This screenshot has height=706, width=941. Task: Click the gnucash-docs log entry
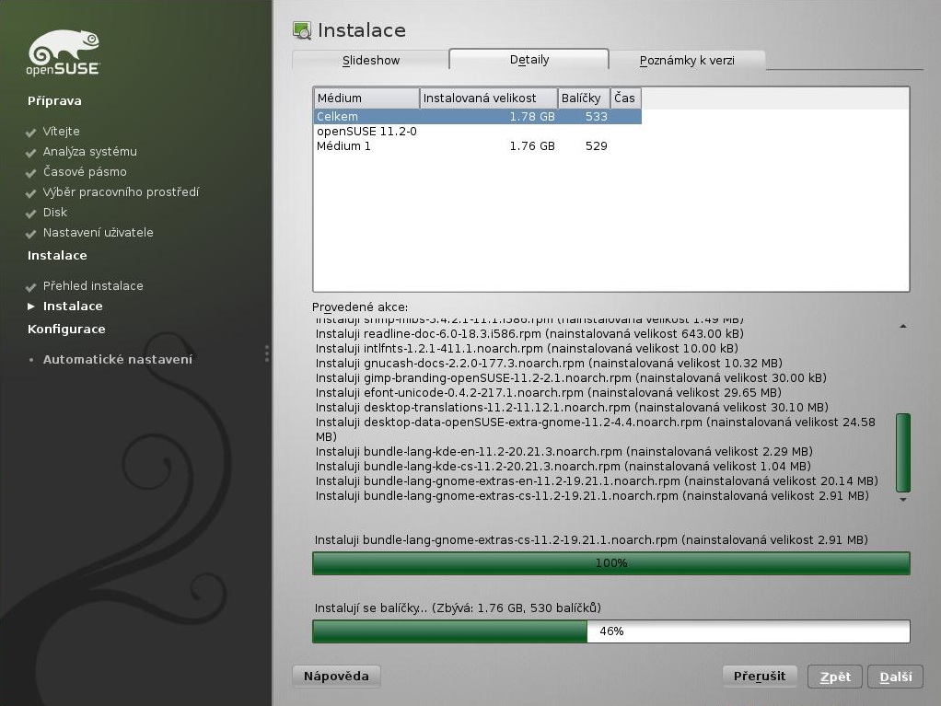549,364
